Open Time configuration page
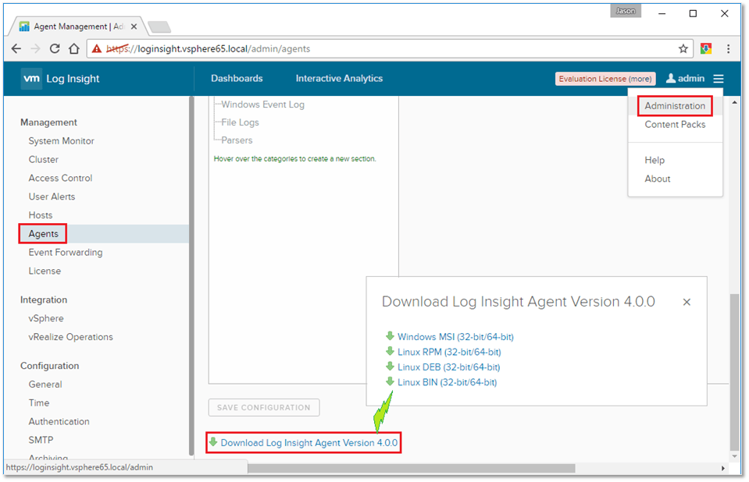This screenshot has height=482, width=749. tap(39, 403)
